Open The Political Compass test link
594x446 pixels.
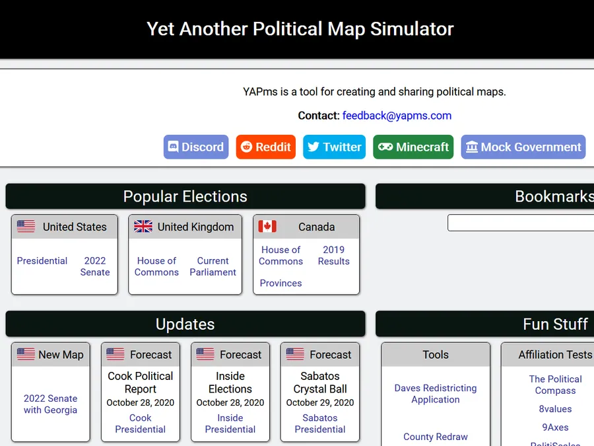tap(555, 385)
